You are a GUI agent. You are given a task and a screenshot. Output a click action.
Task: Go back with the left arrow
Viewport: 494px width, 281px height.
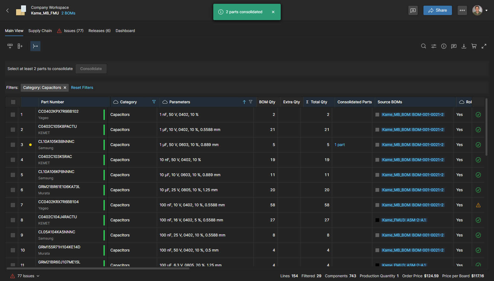(8, 10)
